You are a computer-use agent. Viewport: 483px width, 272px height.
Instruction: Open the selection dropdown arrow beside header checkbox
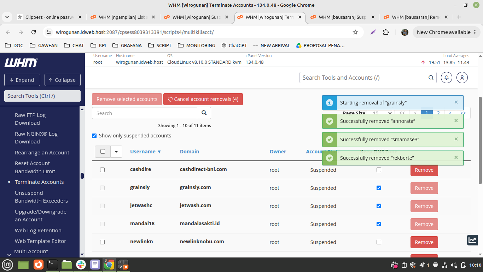tap(116, 152)
